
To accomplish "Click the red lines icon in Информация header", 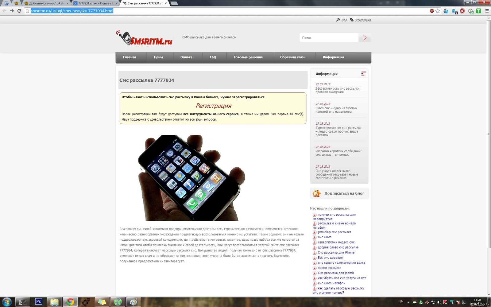I will tap(364, 74).
